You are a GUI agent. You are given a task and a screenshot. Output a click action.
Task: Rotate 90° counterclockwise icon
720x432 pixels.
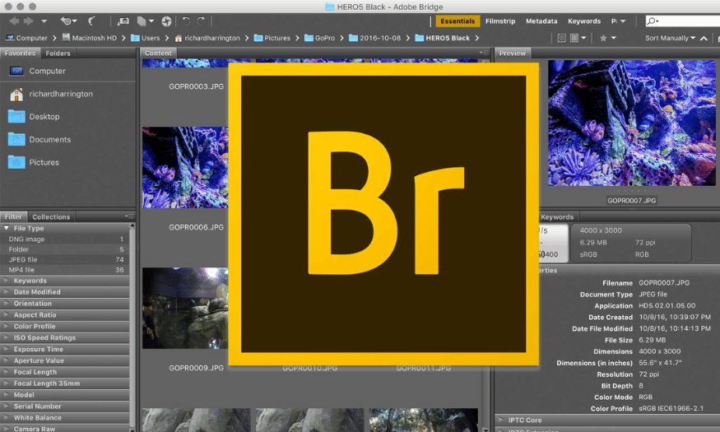tap(185, 21)
